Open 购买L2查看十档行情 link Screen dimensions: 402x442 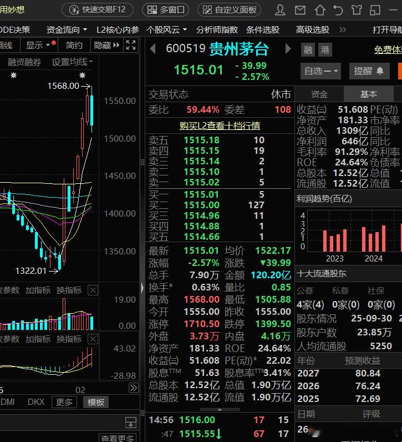220,125
